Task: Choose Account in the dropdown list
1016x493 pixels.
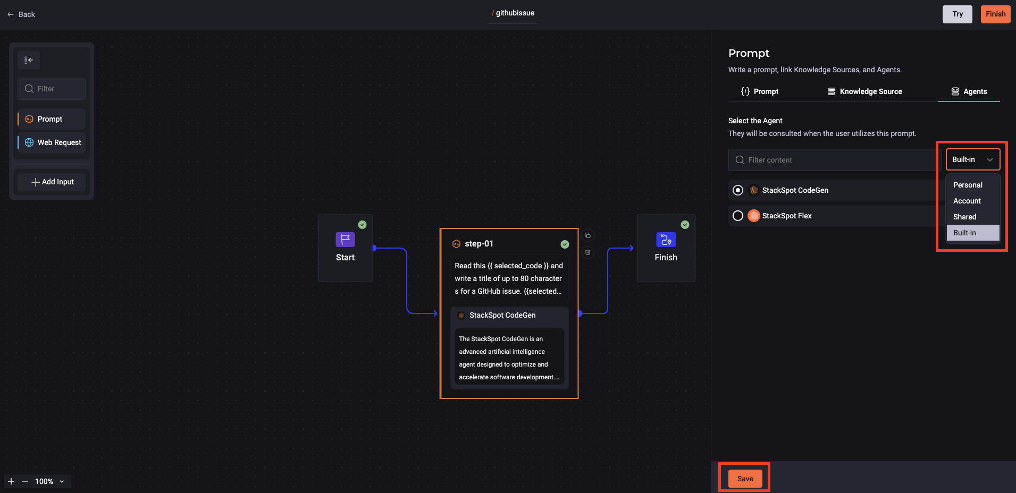Action: point(973,201)
